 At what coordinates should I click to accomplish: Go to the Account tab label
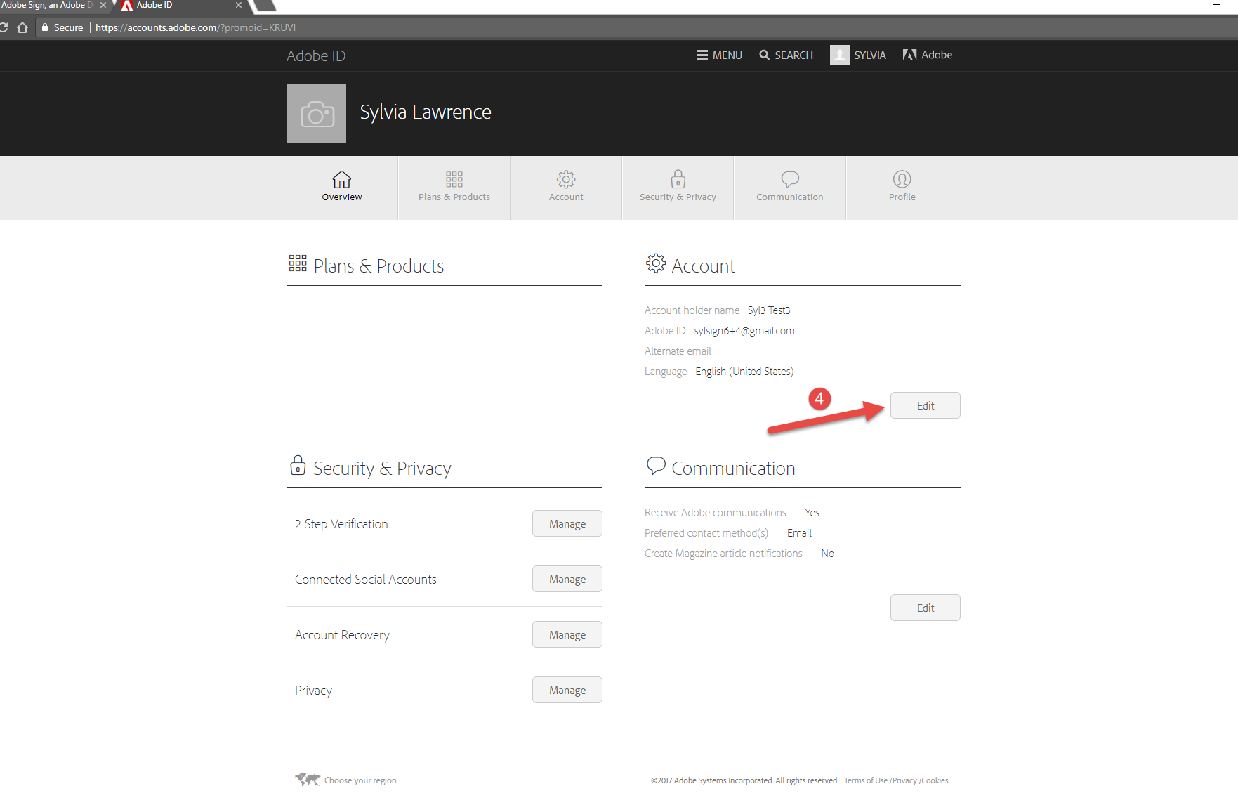566,197
